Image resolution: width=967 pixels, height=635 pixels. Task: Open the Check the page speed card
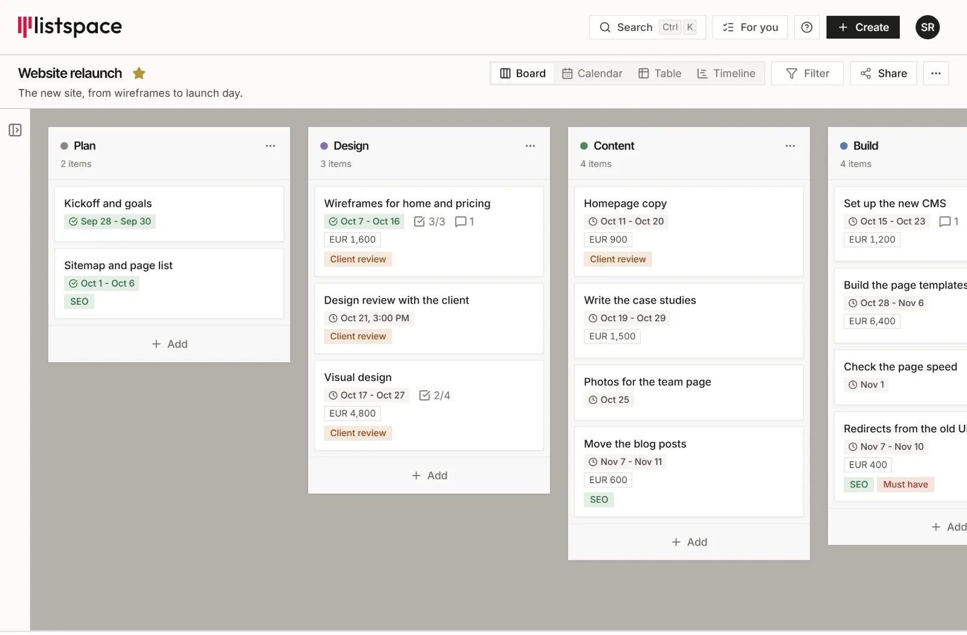pos(901,377)
